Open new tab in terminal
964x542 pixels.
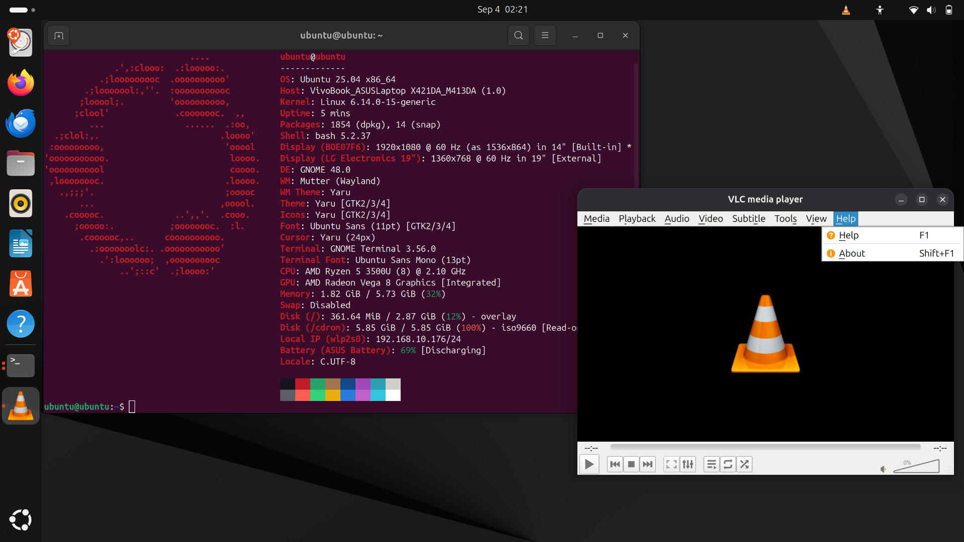59,36
